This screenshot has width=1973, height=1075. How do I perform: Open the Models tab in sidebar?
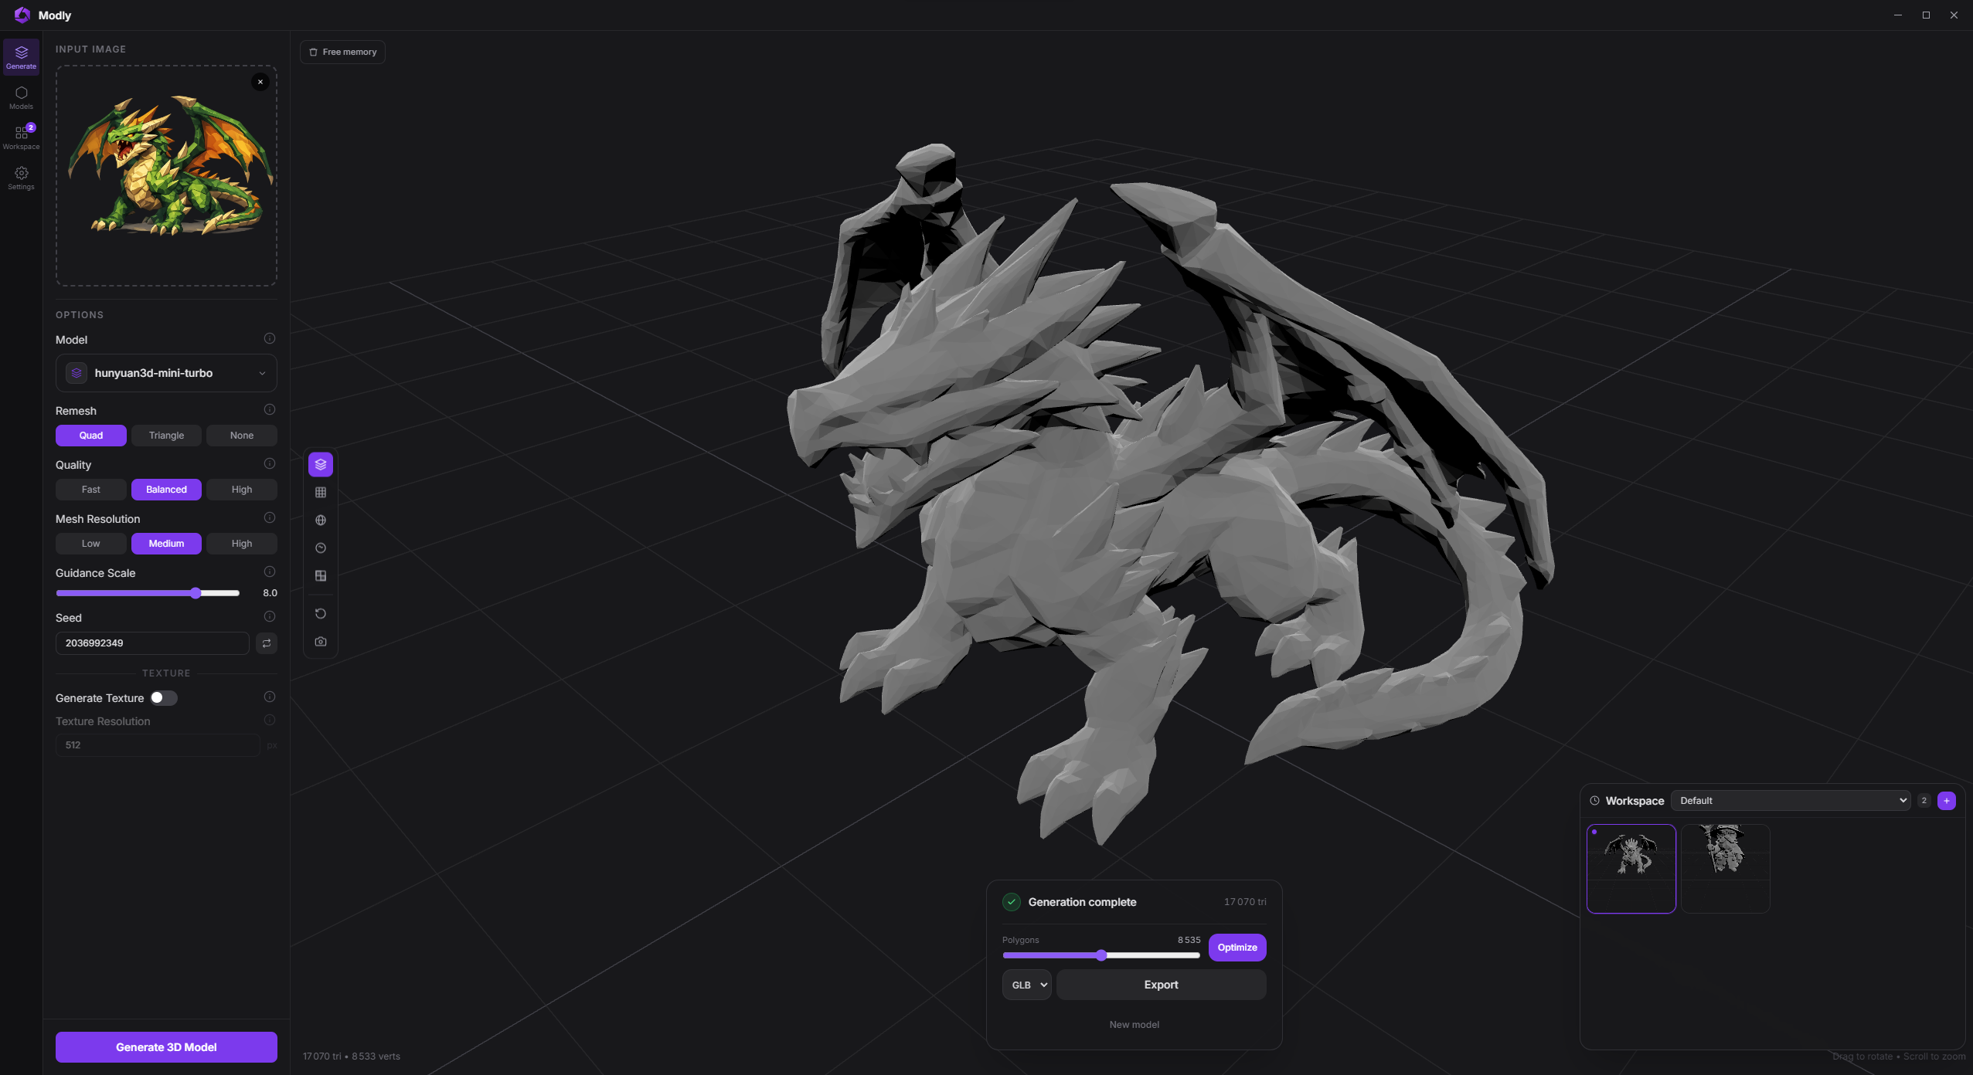coord(21,97)
